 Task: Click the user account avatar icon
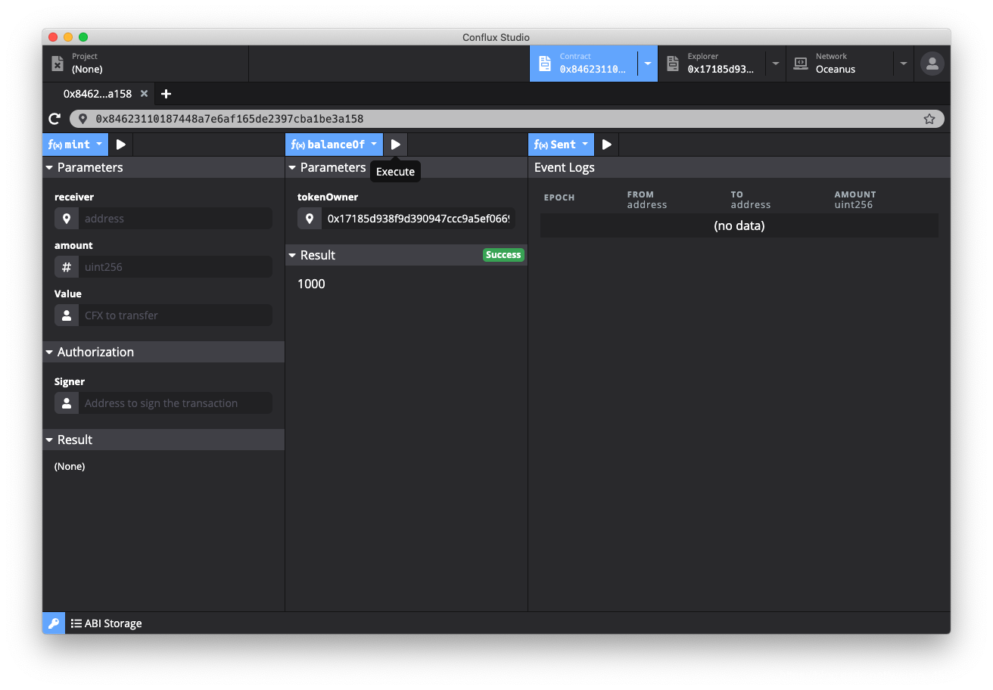coord(932,64)
